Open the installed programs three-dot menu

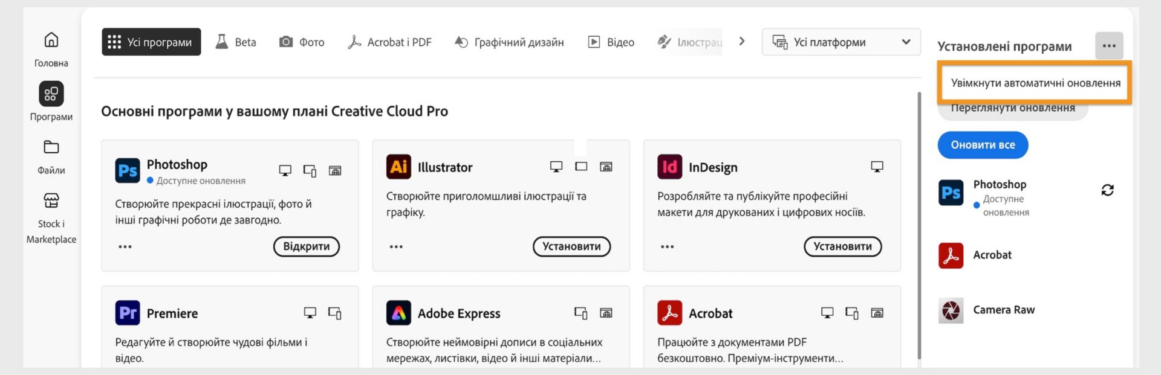tap(1109, 46)
